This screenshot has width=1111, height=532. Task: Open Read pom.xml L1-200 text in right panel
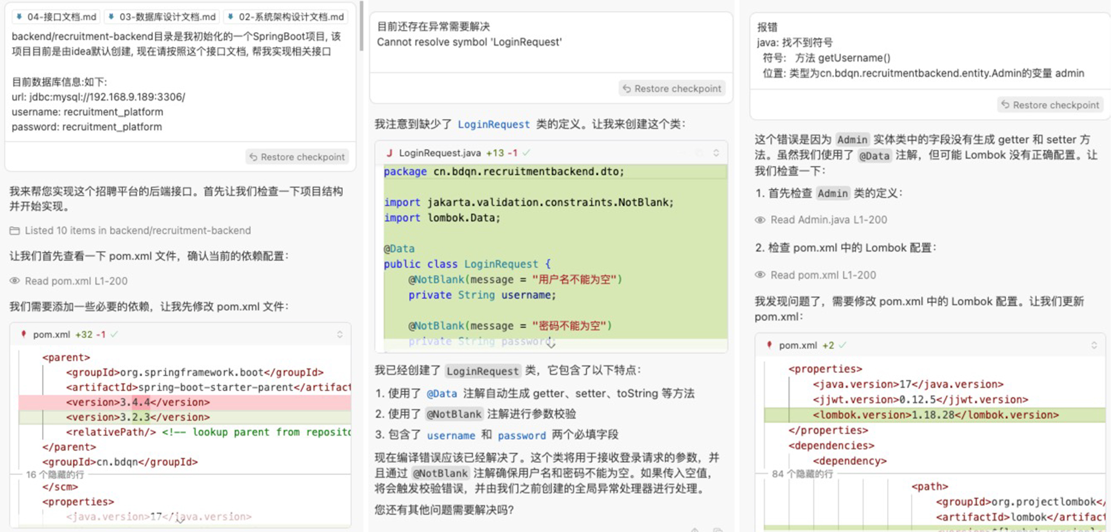823,275
